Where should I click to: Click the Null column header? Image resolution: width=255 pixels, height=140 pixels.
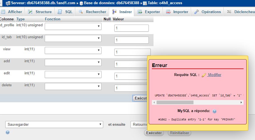point(107,19)
